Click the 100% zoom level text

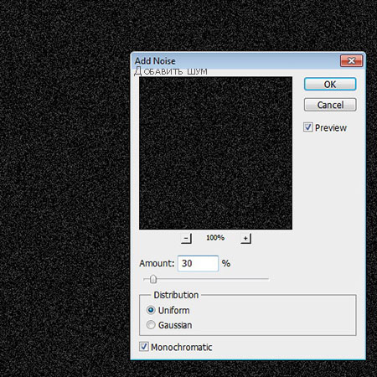coord(215,238)
